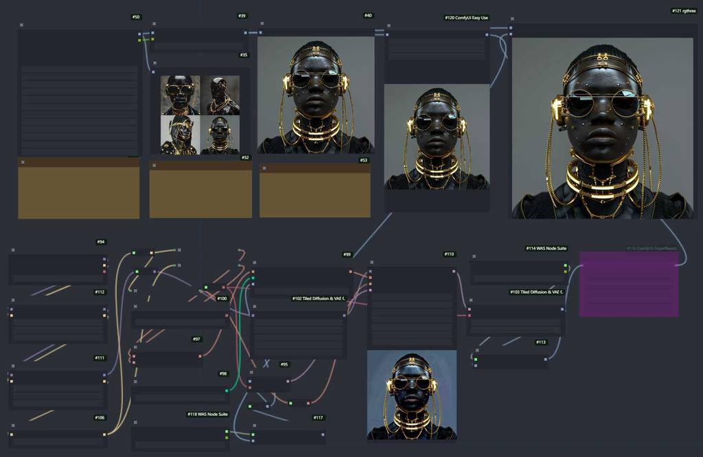Click the #120 ComfyUI Easy Use badge
This screenshot has height=457, width=703.
[x=466, y=18]
